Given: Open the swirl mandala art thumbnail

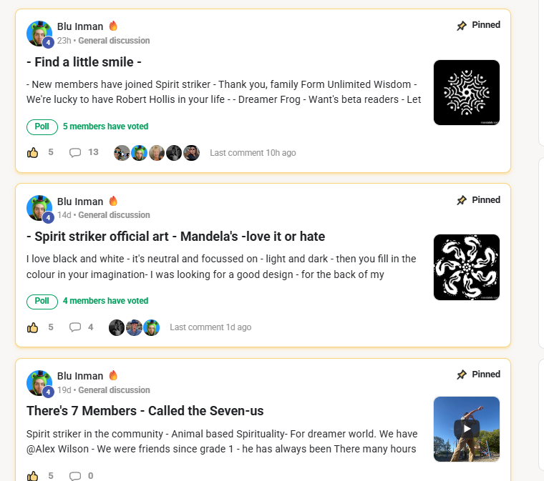Looking at the screenshot, I should point(466,267).
